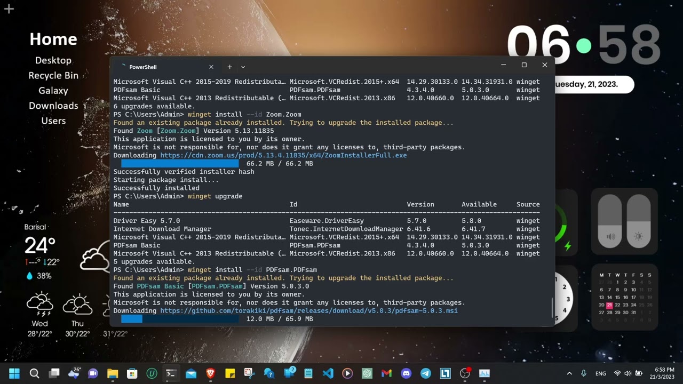Open the Galaxy shortcut
Screen dimensions: 683x384
click(53, 91)
